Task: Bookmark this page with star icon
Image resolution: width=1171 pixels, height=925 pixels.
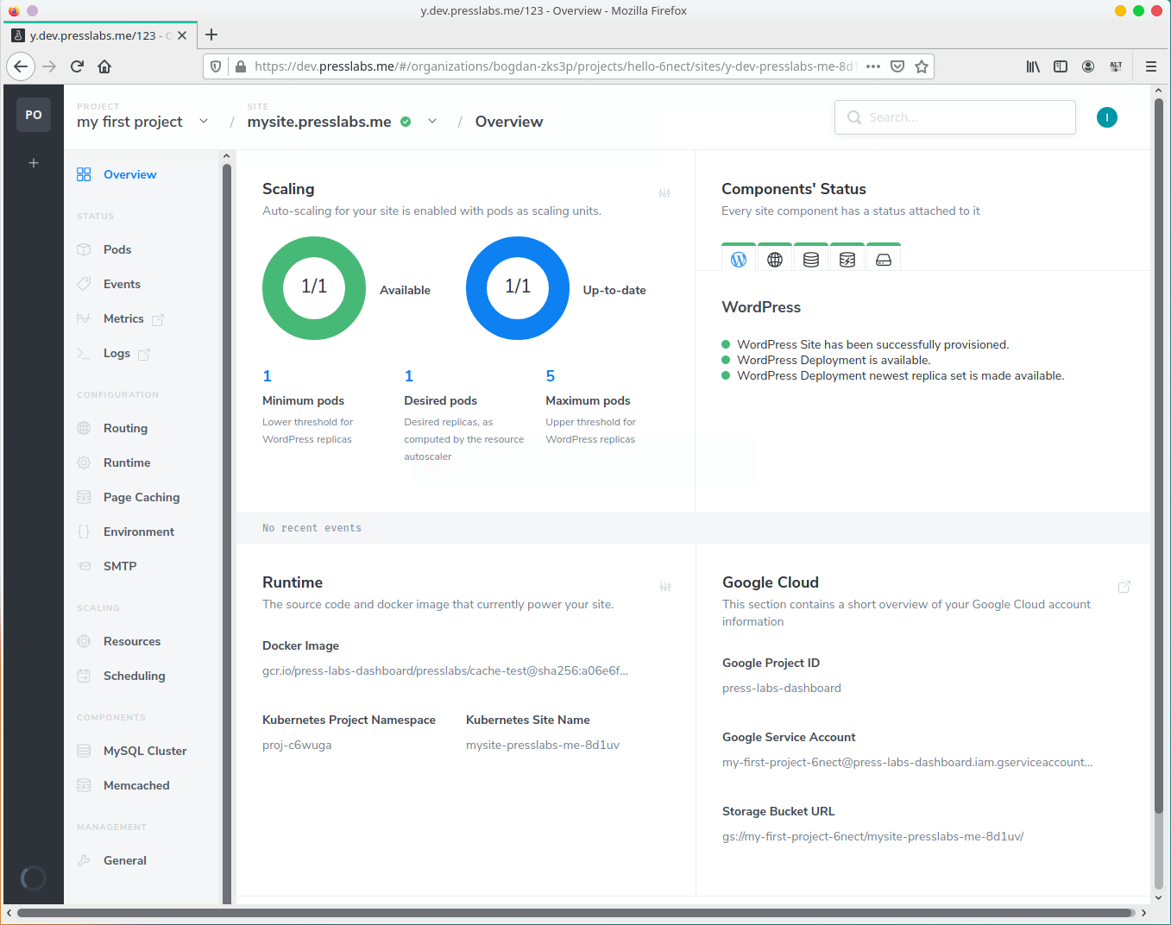Action: click(x=922, y=66)
